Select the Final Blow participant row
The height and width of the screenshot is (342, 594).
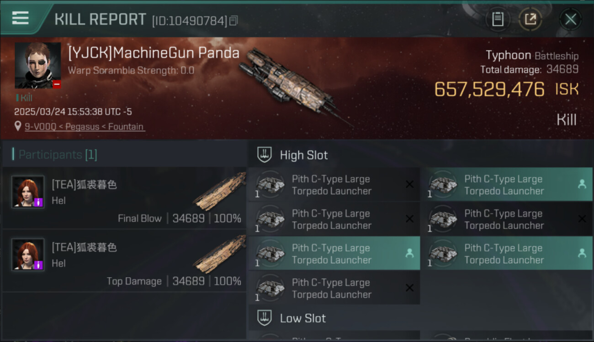124,198
